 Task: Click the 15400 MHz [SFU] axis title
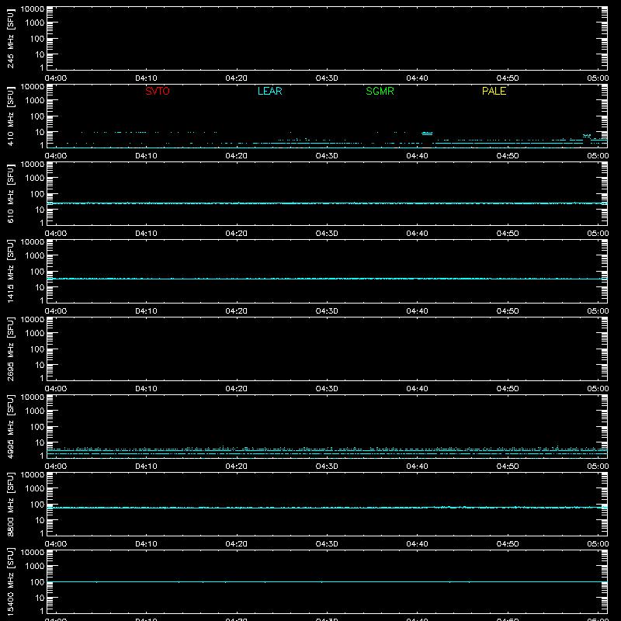point(10,581)
